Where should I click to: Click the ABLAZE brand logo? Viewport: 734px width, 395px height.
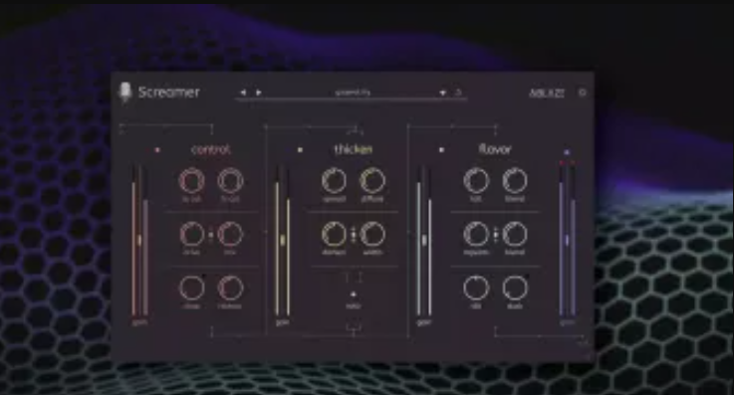point(547,93)
